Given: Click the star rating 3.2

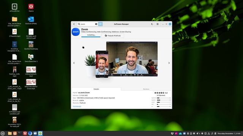Looking at the screenshot, I should 161,93.
